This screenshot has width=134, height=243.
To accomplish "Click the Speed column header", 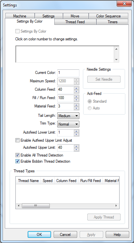I will [48, 180].
